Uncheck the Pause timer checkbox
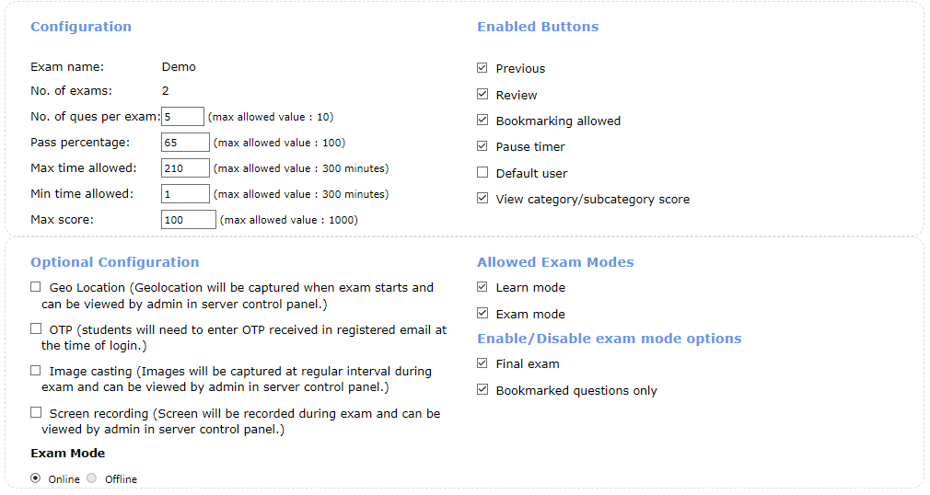The height and width of the screenshot is (495, 930). pos(482,146)
